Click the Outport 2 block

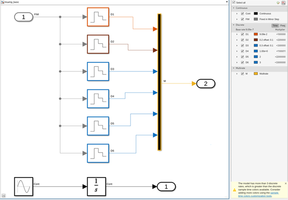point(206,83)
